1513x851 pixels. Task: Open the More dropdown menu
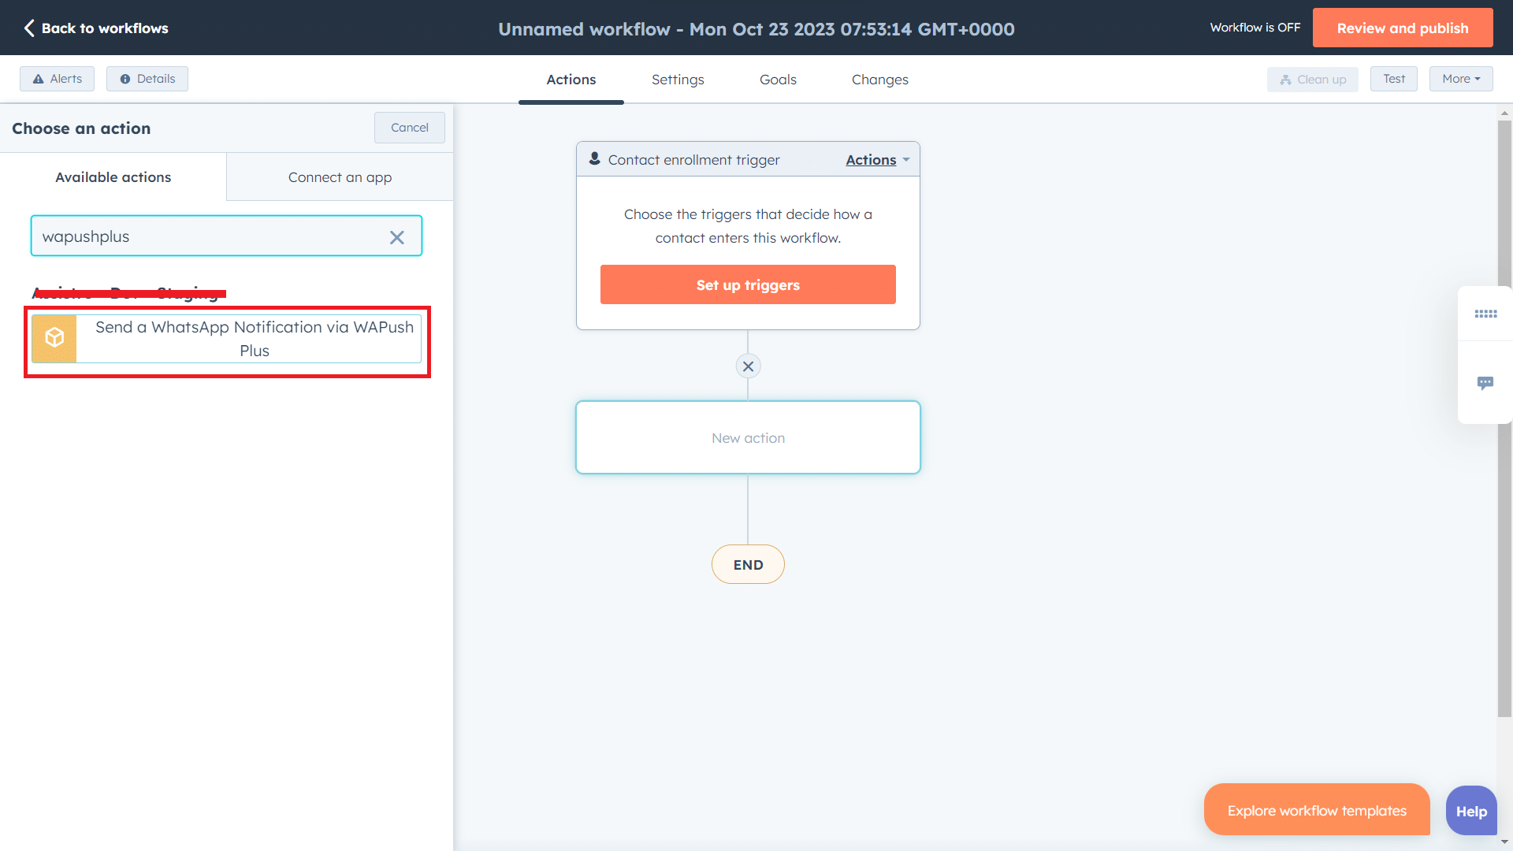point(1460,79)
